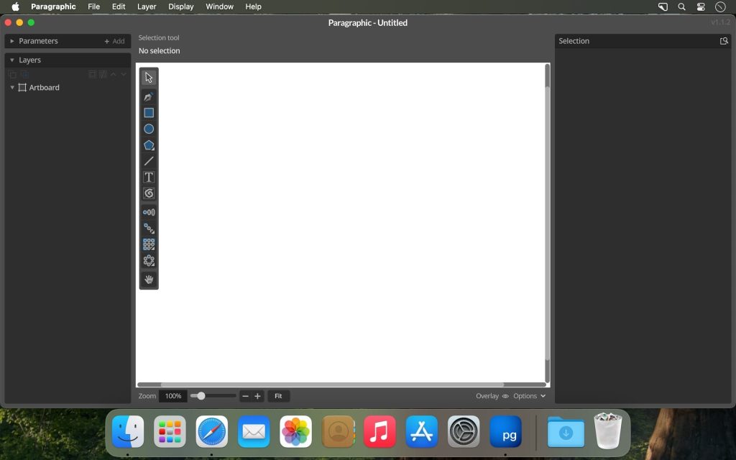Screen dimensions: 736x460
Task: Open the Display menu
Action: point(181,6)
